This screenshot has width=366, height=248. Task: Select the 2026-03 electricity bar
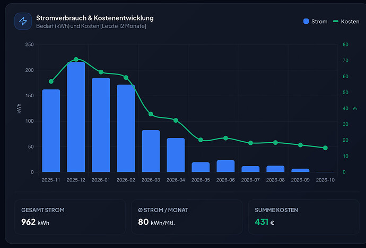(x=151, y=151)
